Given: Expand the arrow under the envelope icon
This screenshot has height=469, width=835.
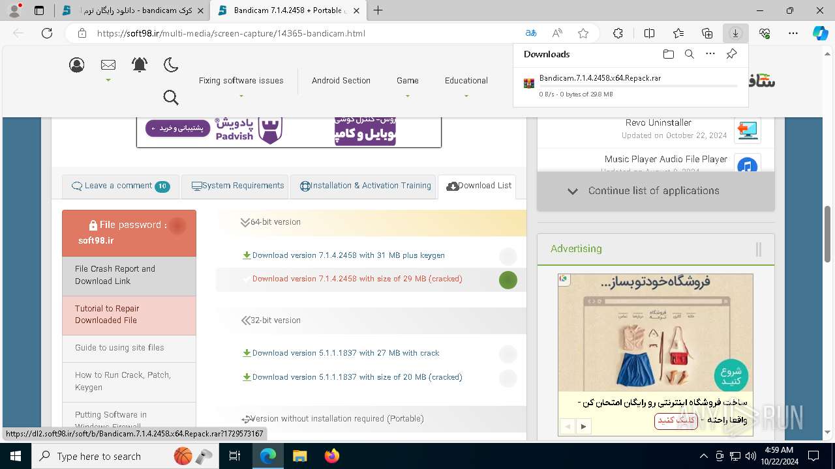Looking at the screenshot, I should point(108,80).
